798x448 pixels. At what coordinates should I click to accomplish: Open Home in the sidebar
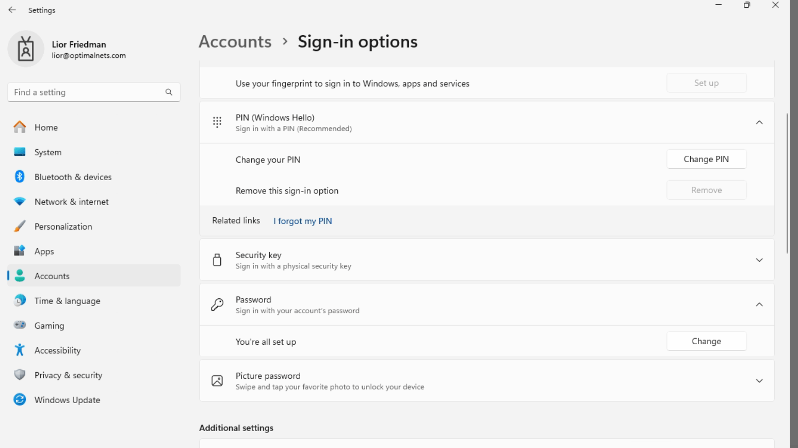click(94, 127)
